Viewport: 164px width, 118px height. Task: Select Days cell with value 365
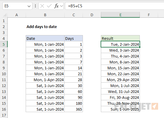[x=74, y=109]
